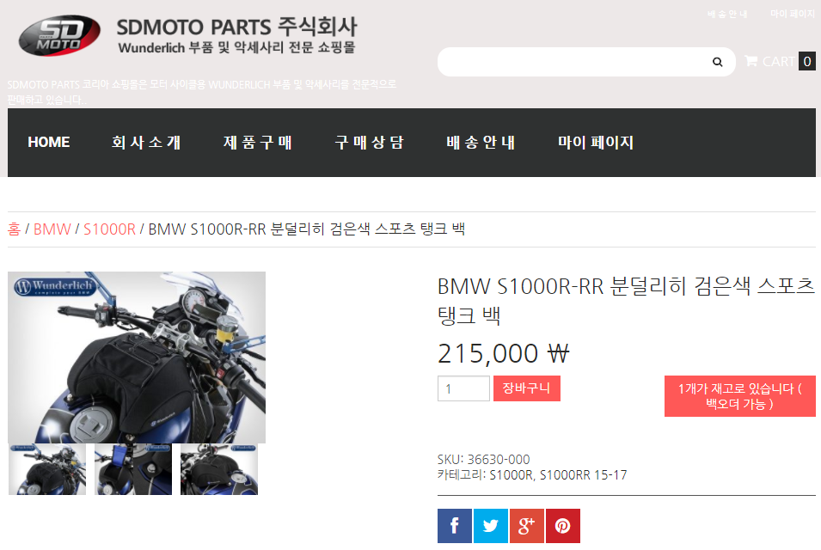Open the shopping cart icon

(x=751, y=61)
